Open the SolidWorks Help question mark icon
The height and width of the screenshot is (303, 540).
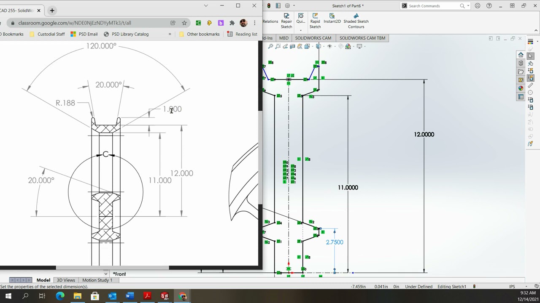(489, 6)
